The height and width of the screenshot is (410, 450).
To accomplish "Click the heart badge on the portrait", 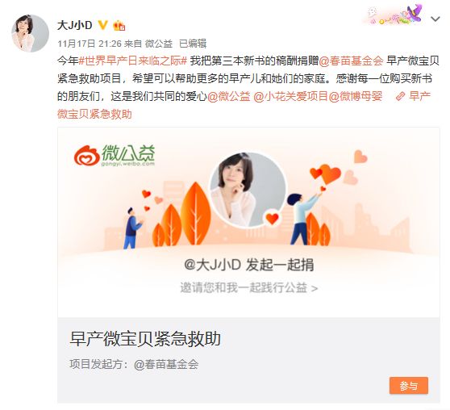I will pos(272,219).
